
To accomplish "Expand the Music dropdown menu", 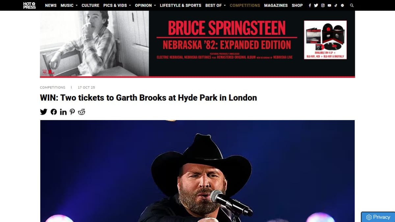I will (x=69, y=5).
